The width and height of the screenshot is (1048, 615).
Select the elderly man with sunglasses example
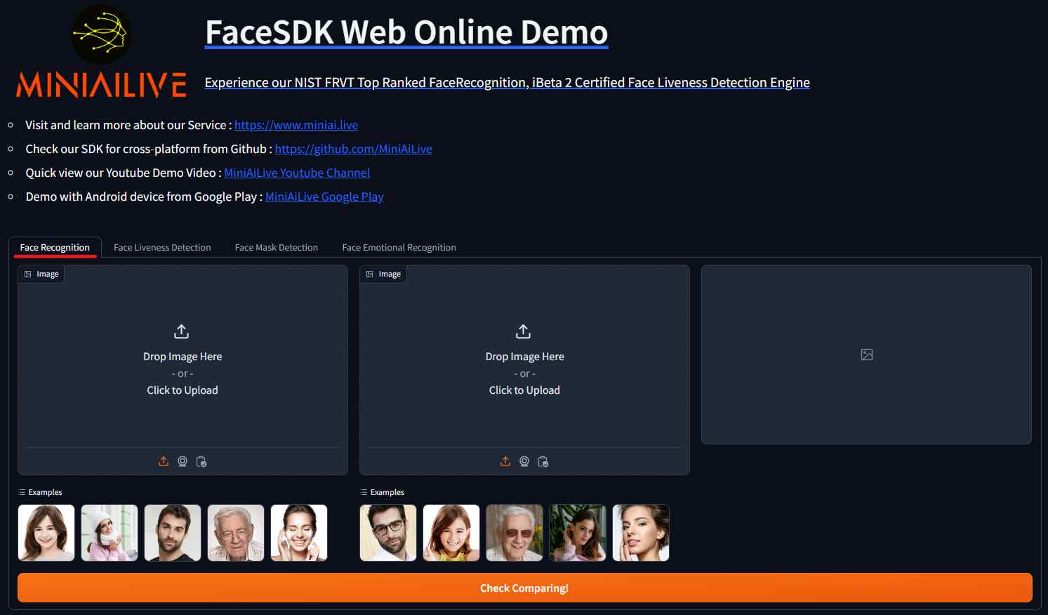click(x=515, y=533)
